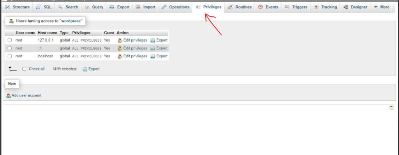Click the New section legend
Image resolution: width=399 pixels, height=155 pixels.
[x=12, y=84]
